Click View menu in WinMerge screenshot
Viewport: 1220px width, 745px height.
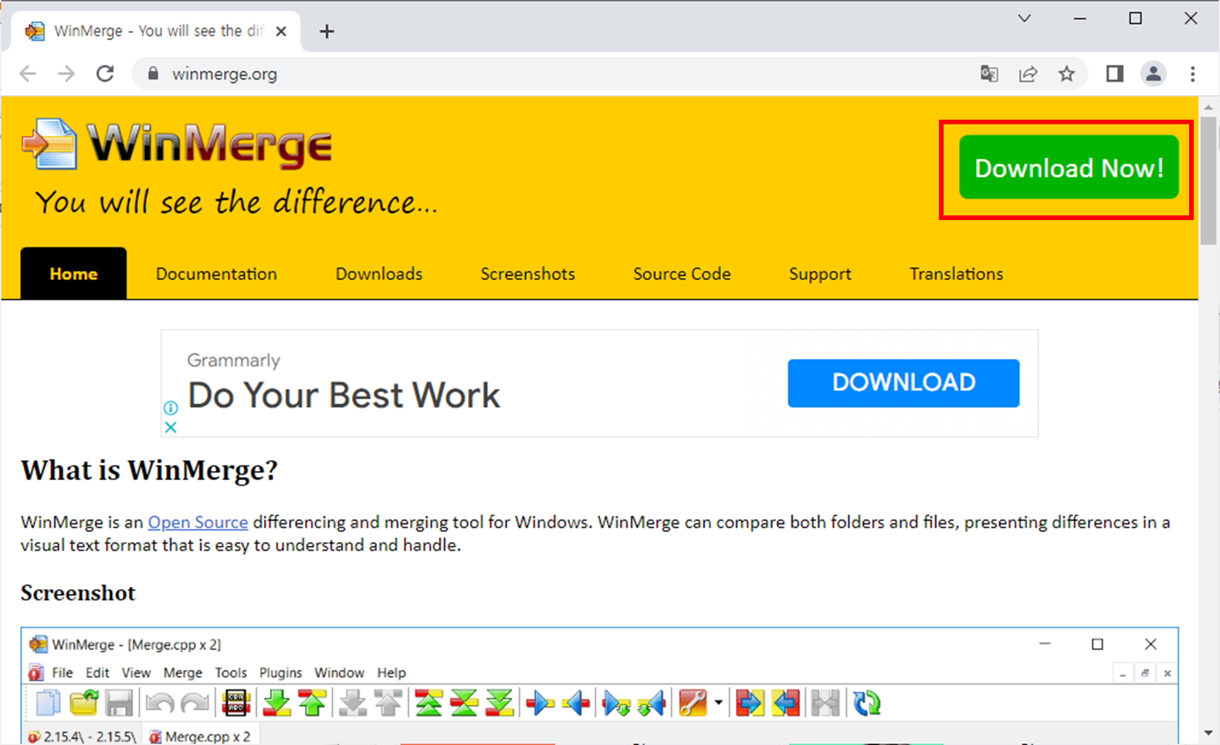[136, 672]
